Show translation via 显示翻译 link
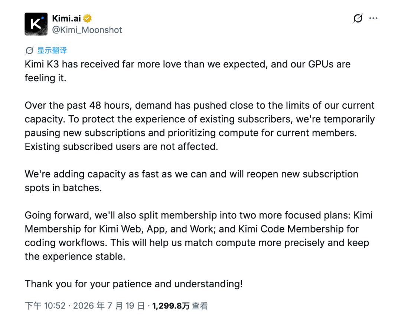The height and width of the screenshot is (317, 401). 52,50
